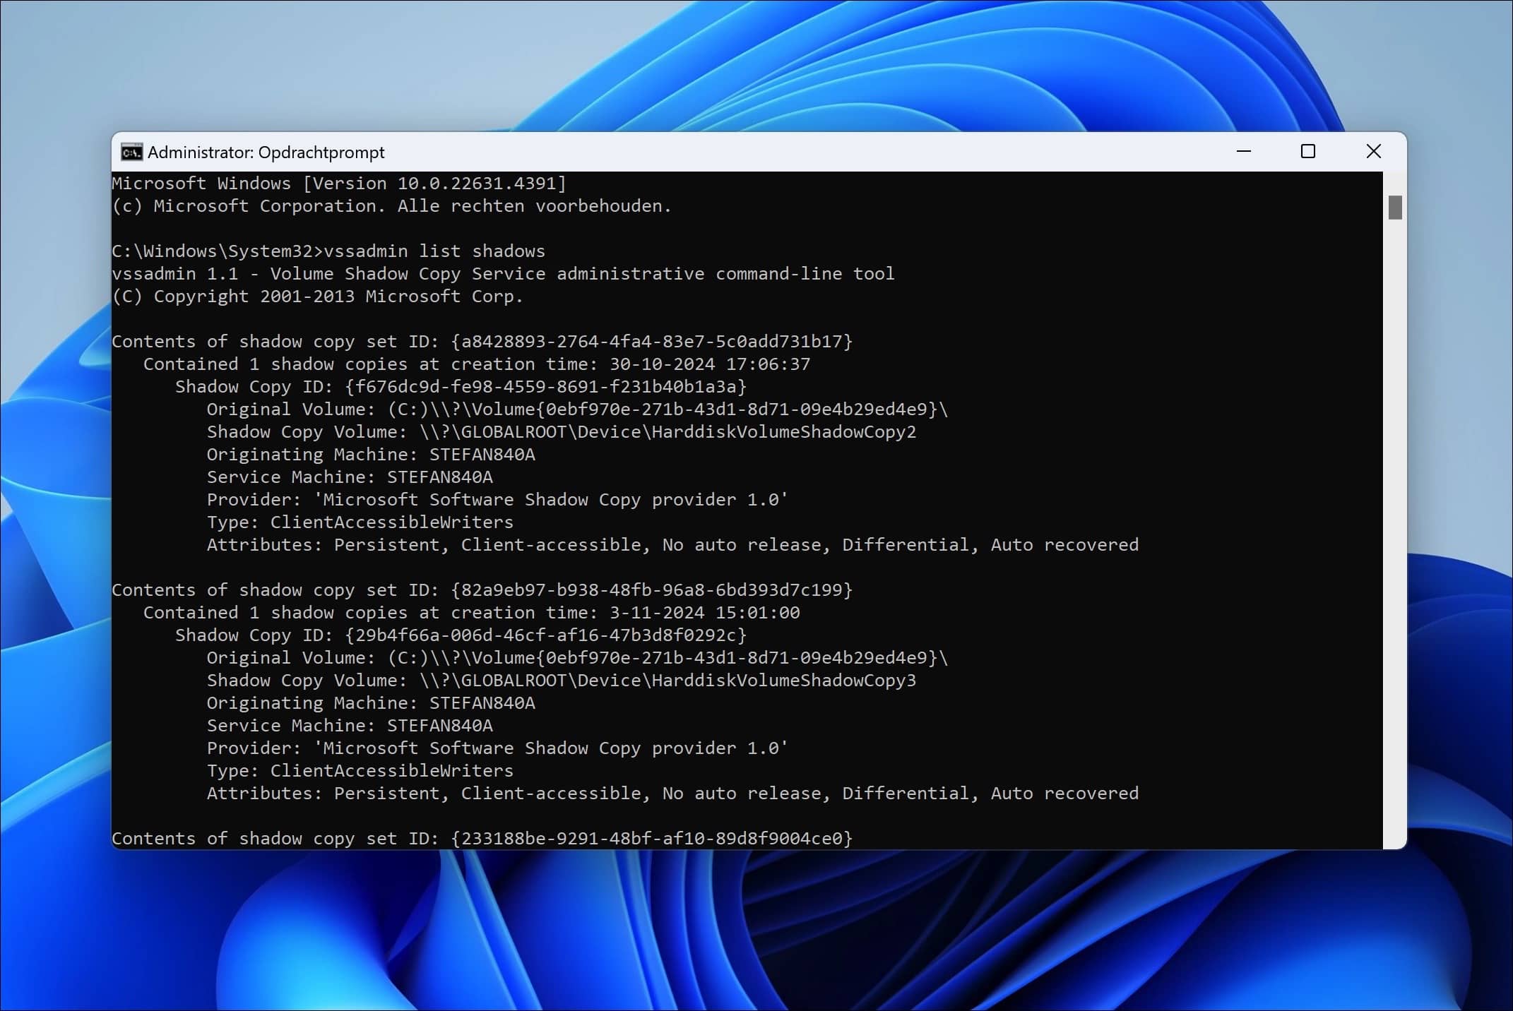
Task: Close the Administrator Opdrachtprompt window
Action: tap(1373, 152)
